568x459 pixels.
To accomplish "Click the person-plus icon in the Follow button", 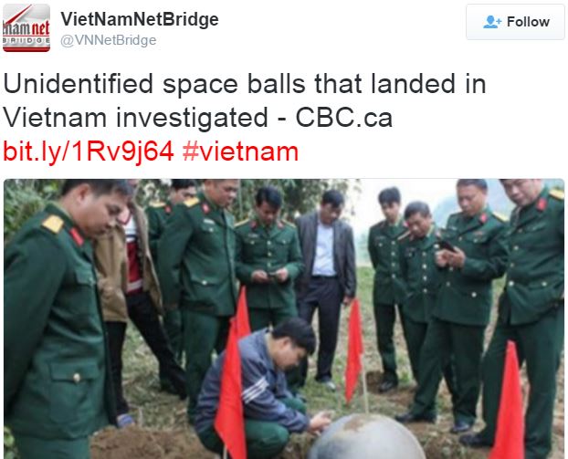I will tap(492, 22).
